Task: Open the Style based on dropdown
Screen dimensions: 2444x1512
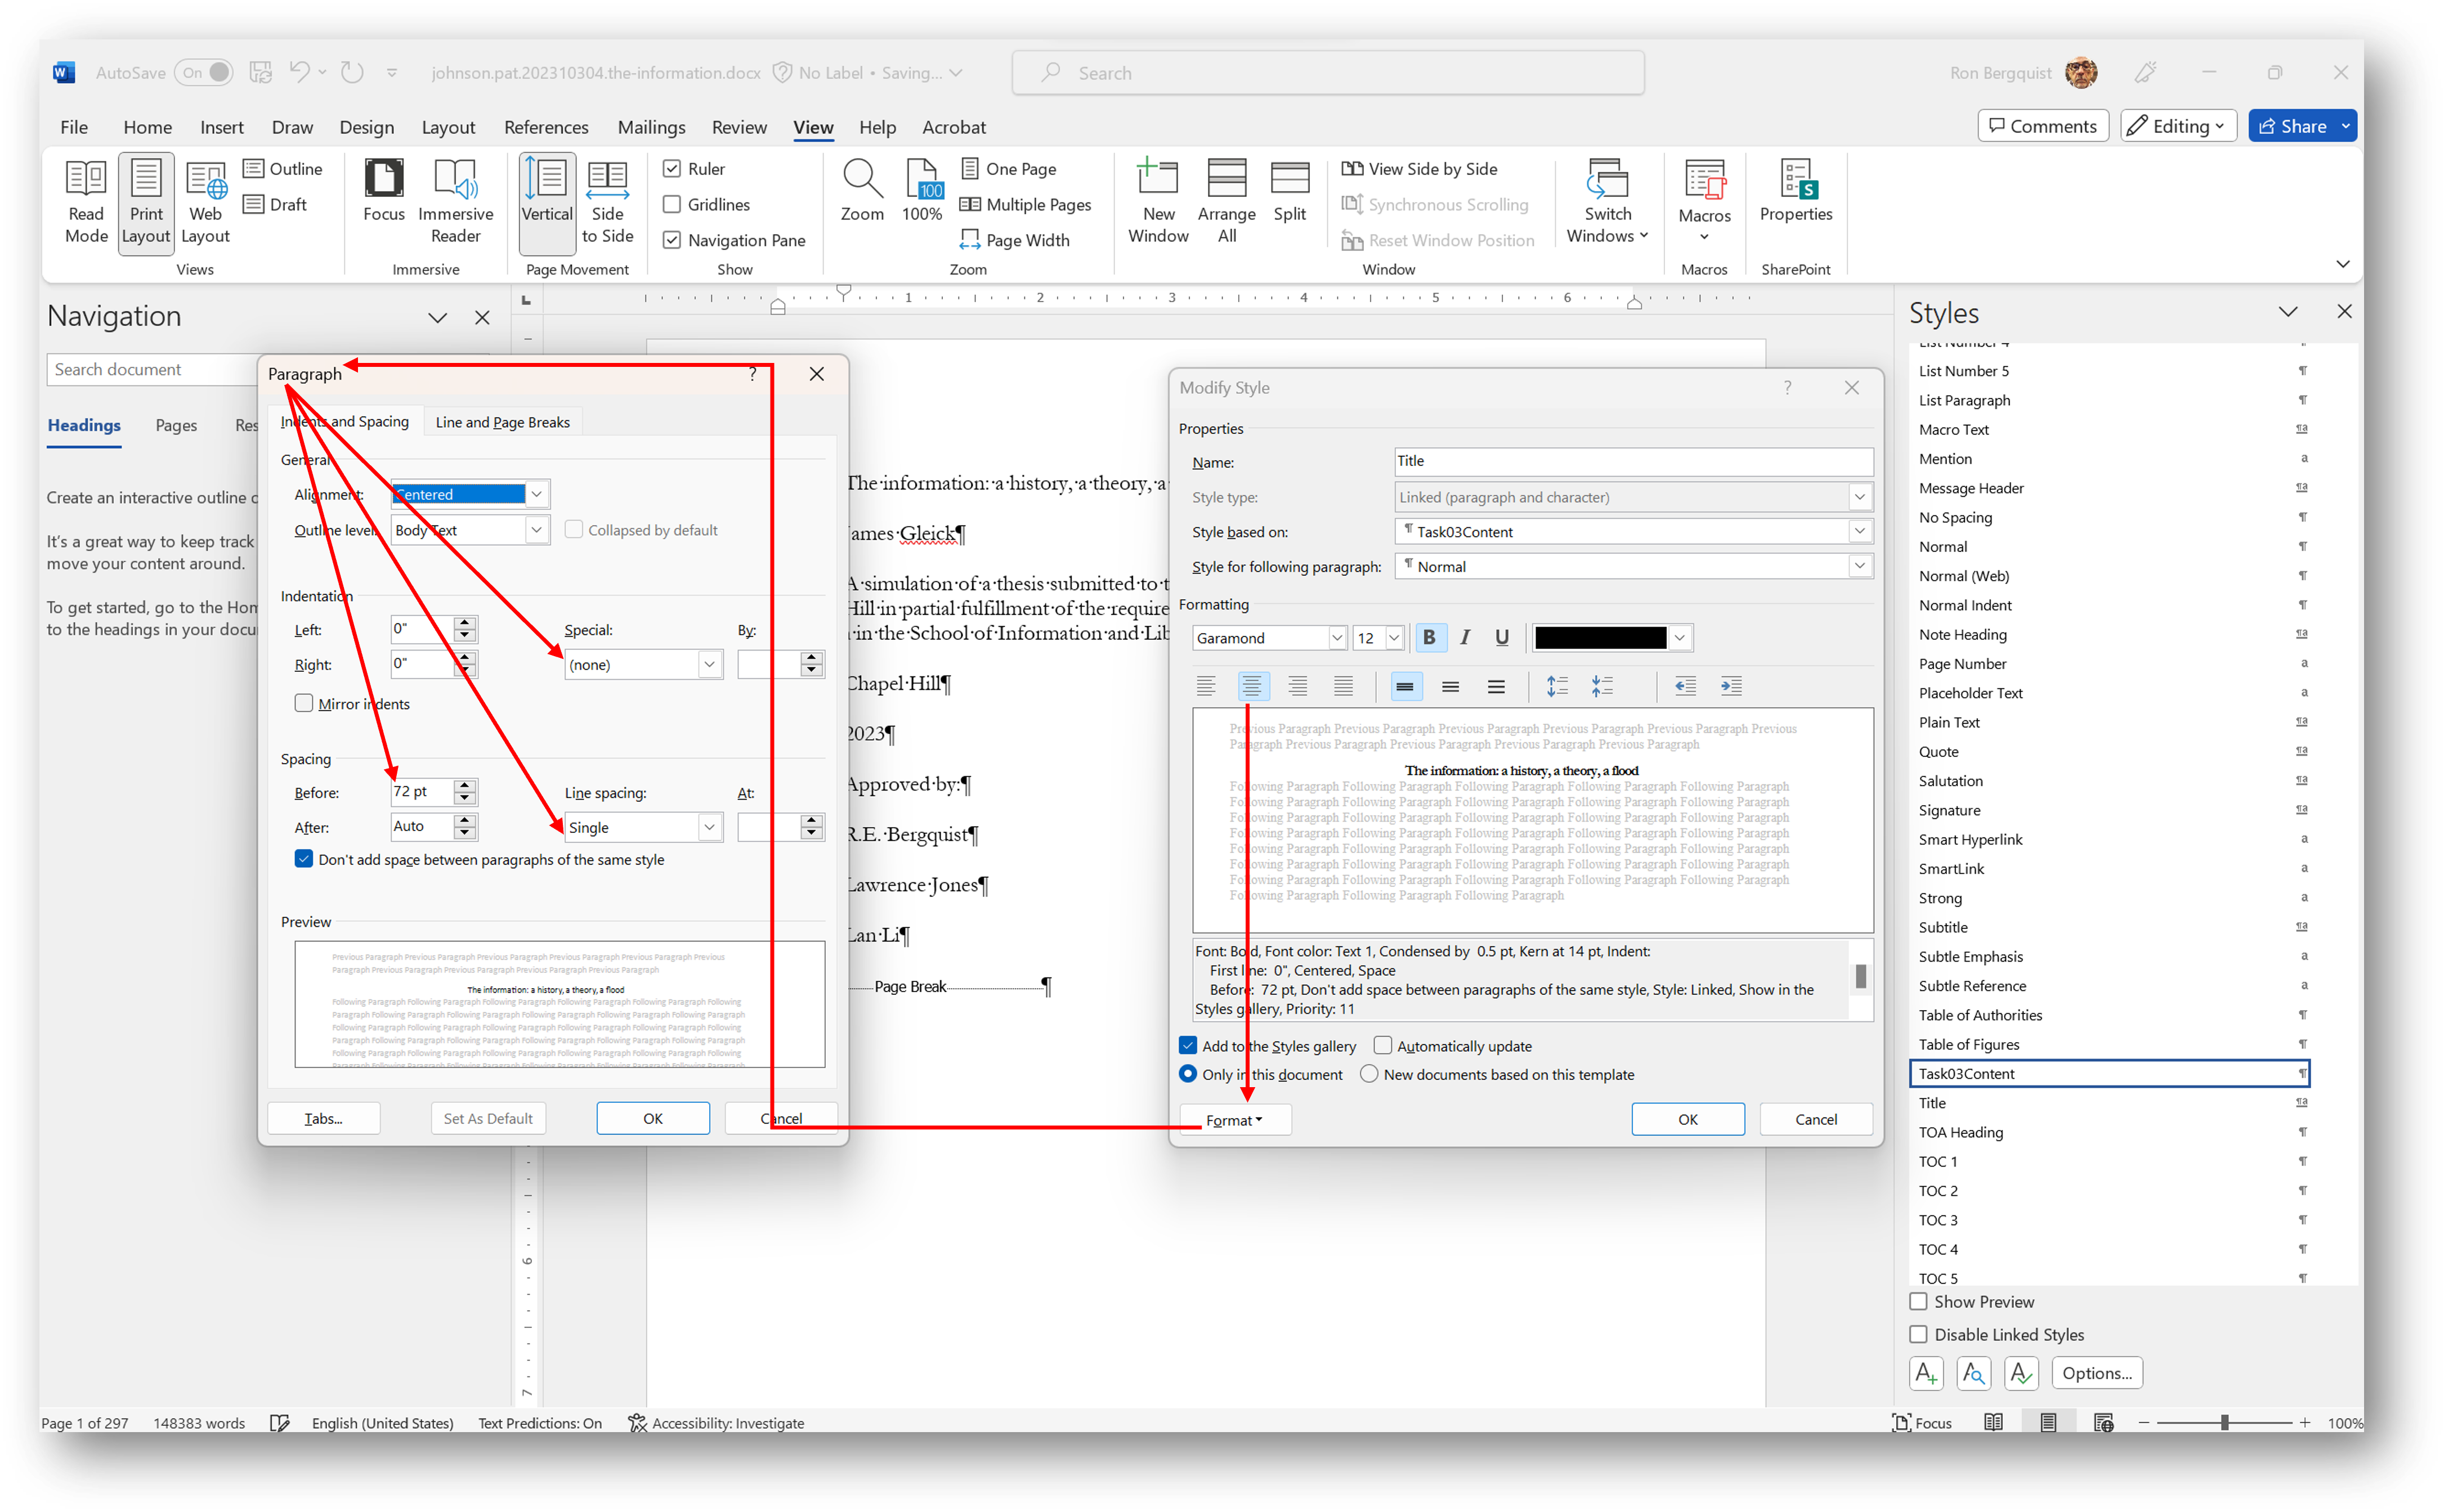Action: point(1859,531)
